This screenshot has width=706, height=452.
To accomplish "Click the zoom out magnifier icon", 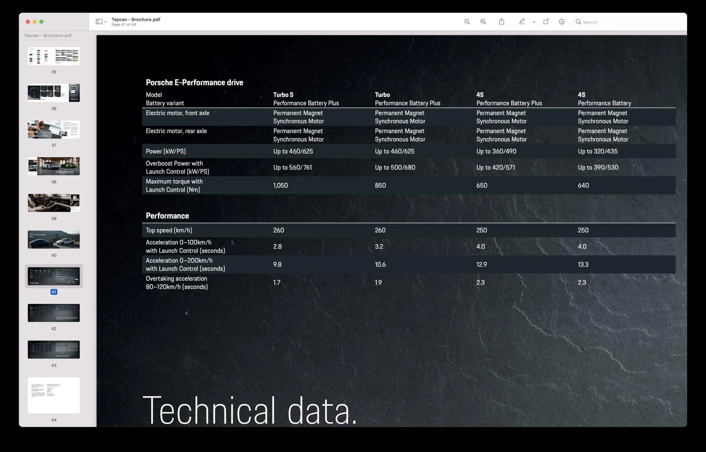I will 467,22.
